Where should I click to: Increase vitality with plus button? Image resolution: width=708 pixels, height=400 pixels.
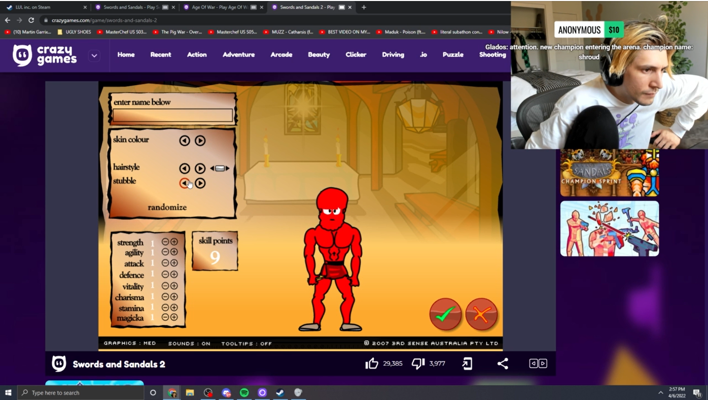[174, 285]
